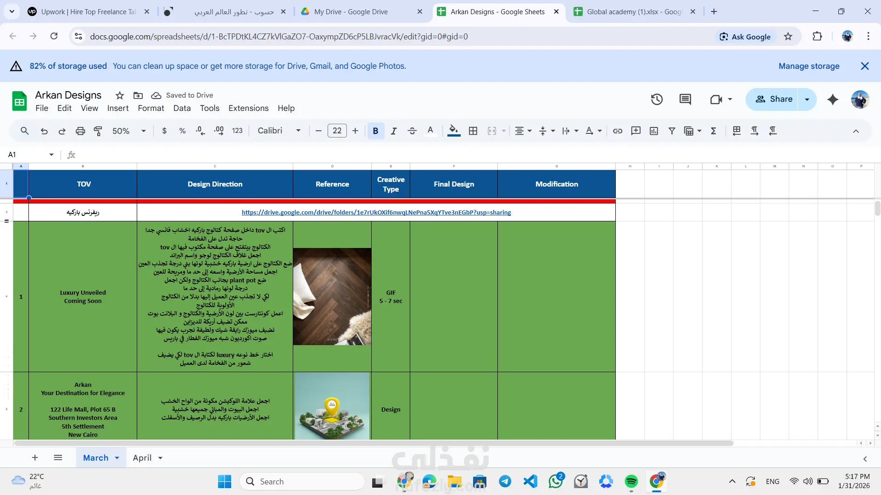Viewport: 881px width, 495px height.
Task: Toggle strikethrough formatting
Action: 412,131
